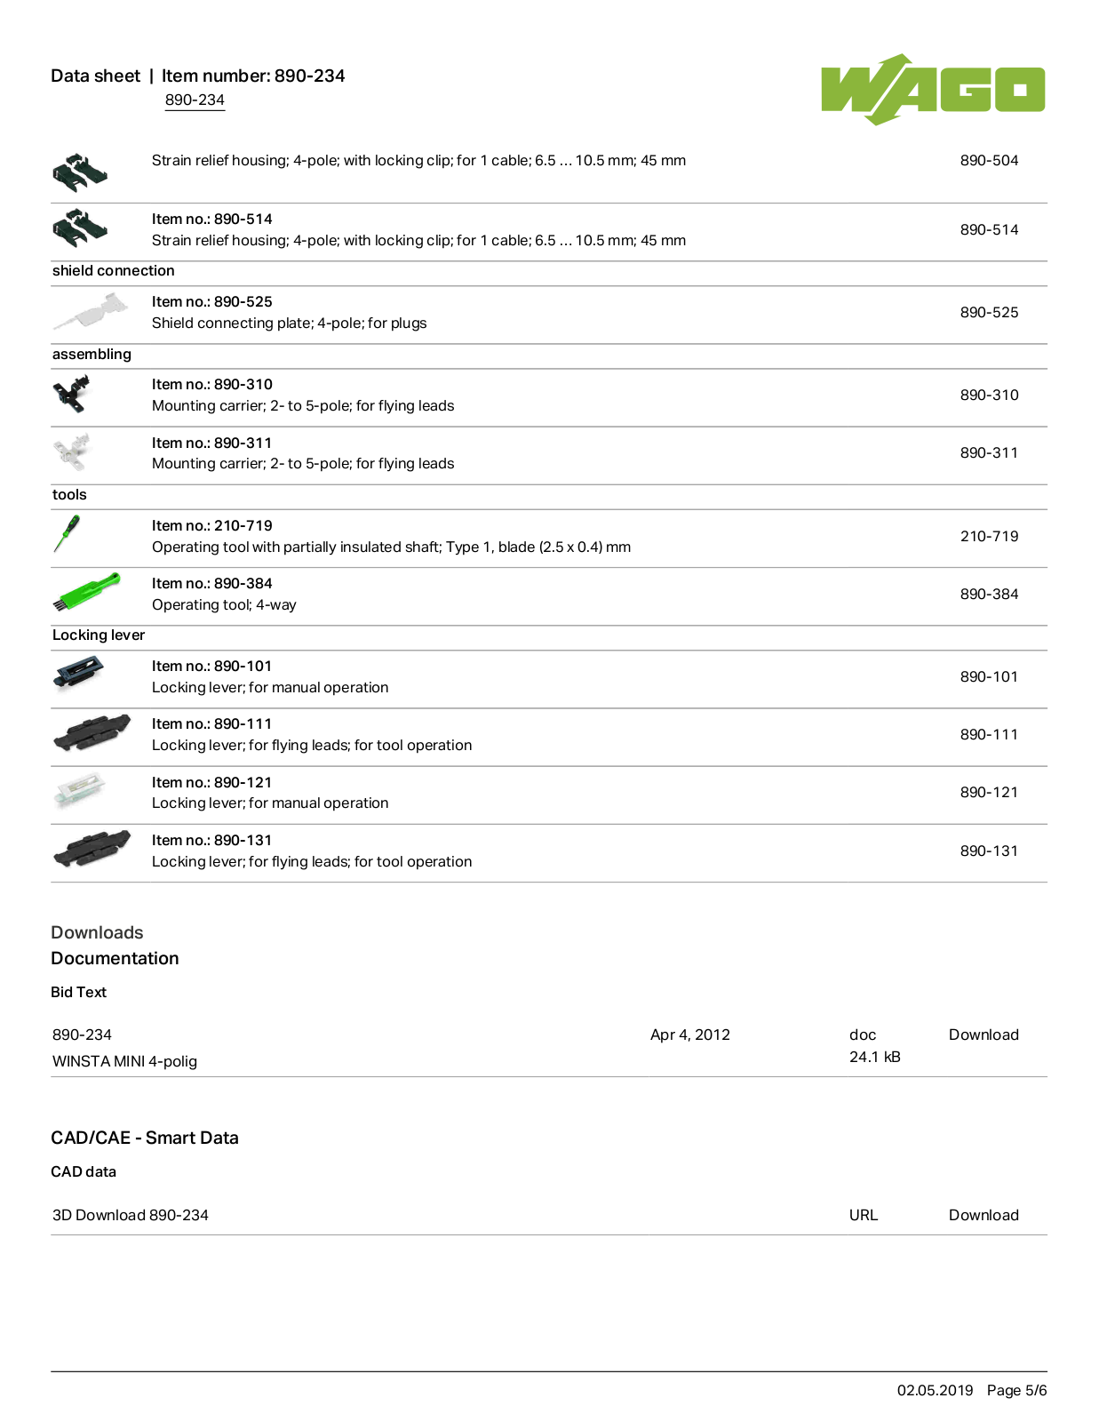Click the 'Item no.: 890-310' title
The image size is (1099, 1422).
point(212,384)
